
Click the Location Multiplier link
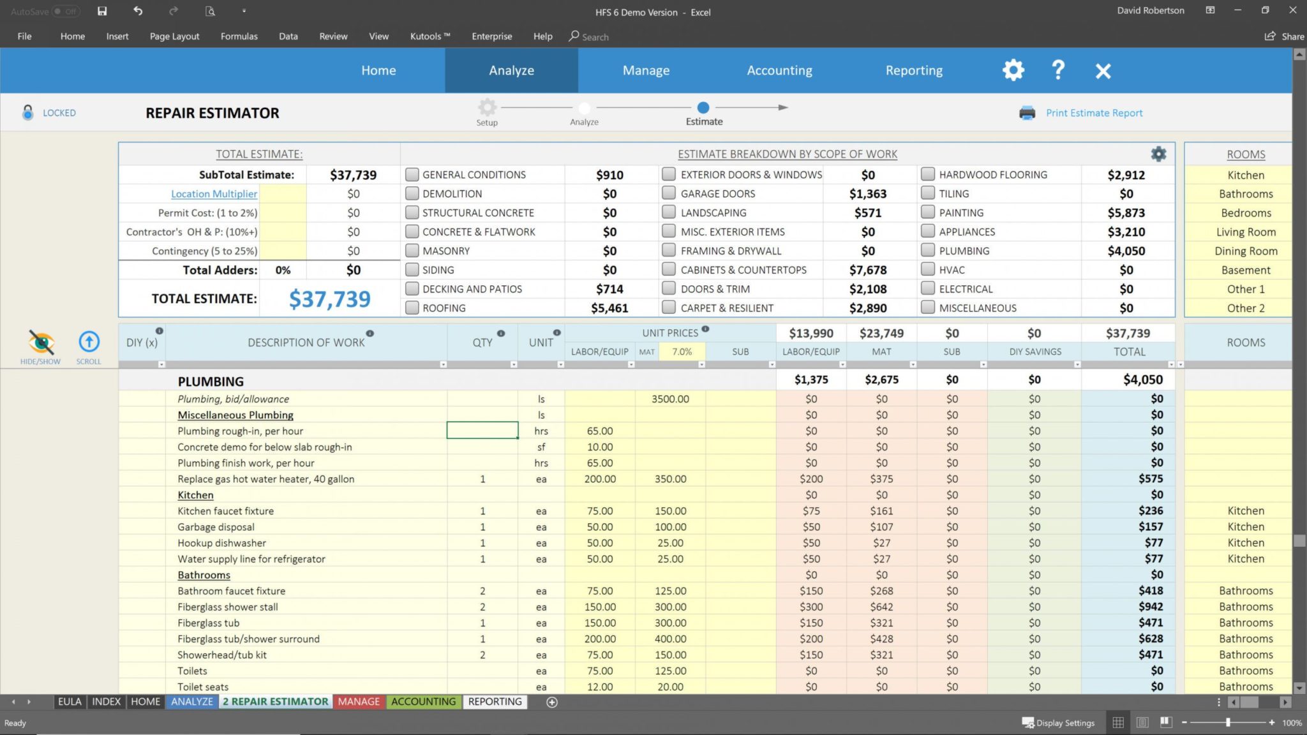(214, 193)
